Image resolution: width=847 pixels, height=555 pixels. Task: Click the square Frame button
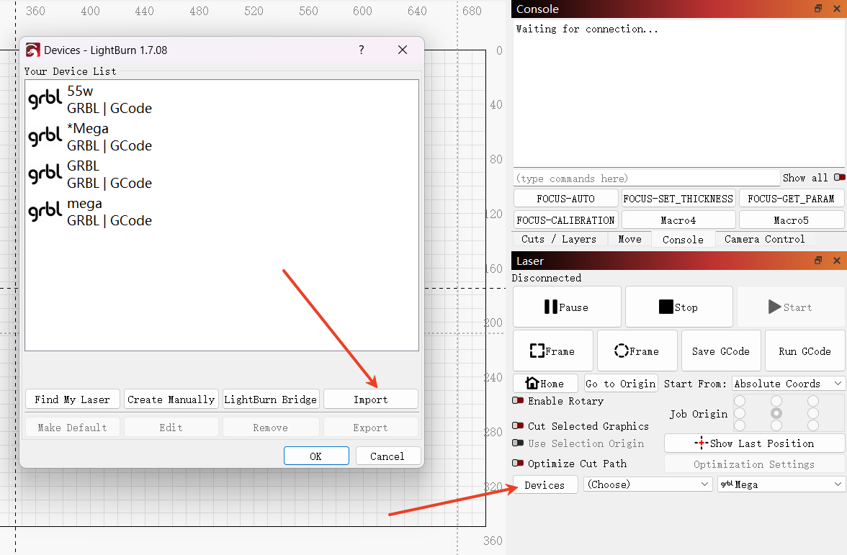[552, 351]
